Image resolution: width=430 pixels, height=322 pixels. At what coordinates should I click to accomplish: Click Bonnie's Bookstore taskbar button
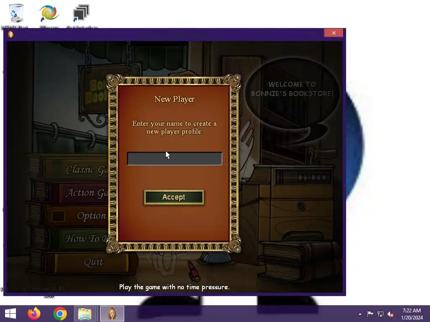(112, 314)
